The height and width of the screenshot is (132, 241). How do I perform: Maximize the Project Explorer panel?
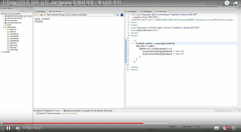click(30, 8)
